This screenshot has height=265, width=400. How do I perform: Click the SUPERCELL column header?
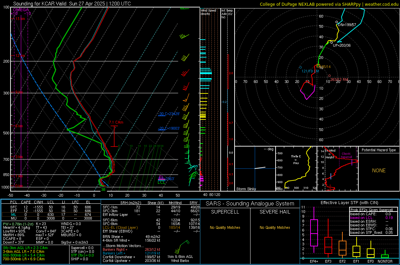(225, 212)
